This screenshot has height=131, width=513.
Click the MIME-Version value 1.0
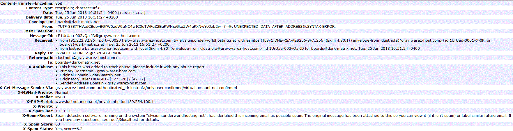[58, 31]
